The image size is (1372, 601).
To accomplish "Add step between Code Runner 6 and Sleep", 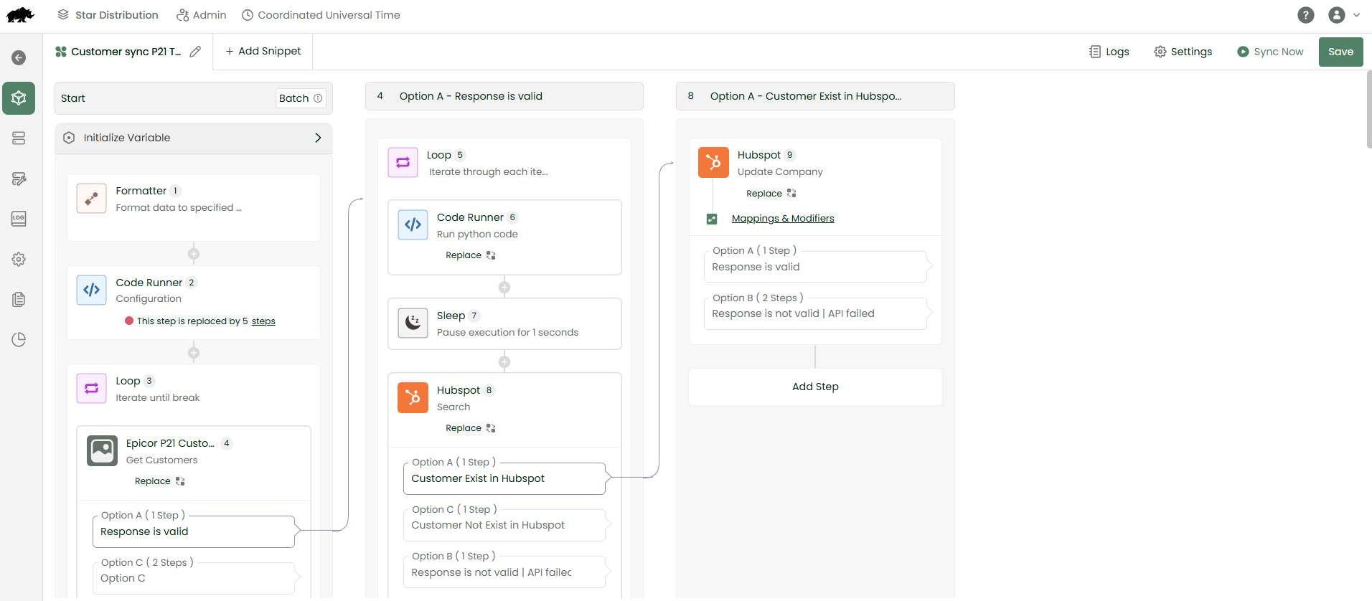I will coord(504,288).
